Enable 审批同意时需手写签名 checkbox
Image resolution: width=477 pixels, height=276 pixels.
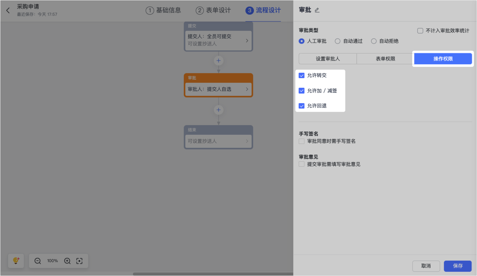(302, 141)
